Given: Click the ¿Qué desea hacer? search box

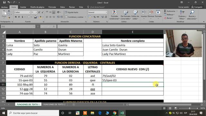Looking at the screenshot, I should (97, 7).
